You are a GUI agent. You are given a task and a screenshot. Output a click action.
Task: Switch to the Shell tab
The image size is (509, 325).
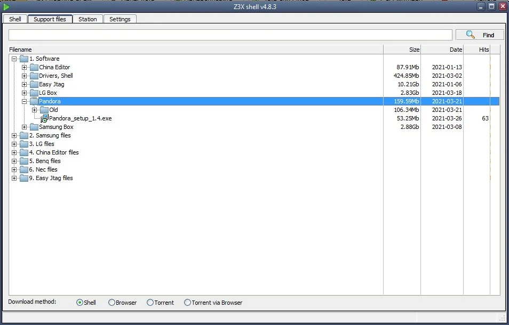[15, 19]
